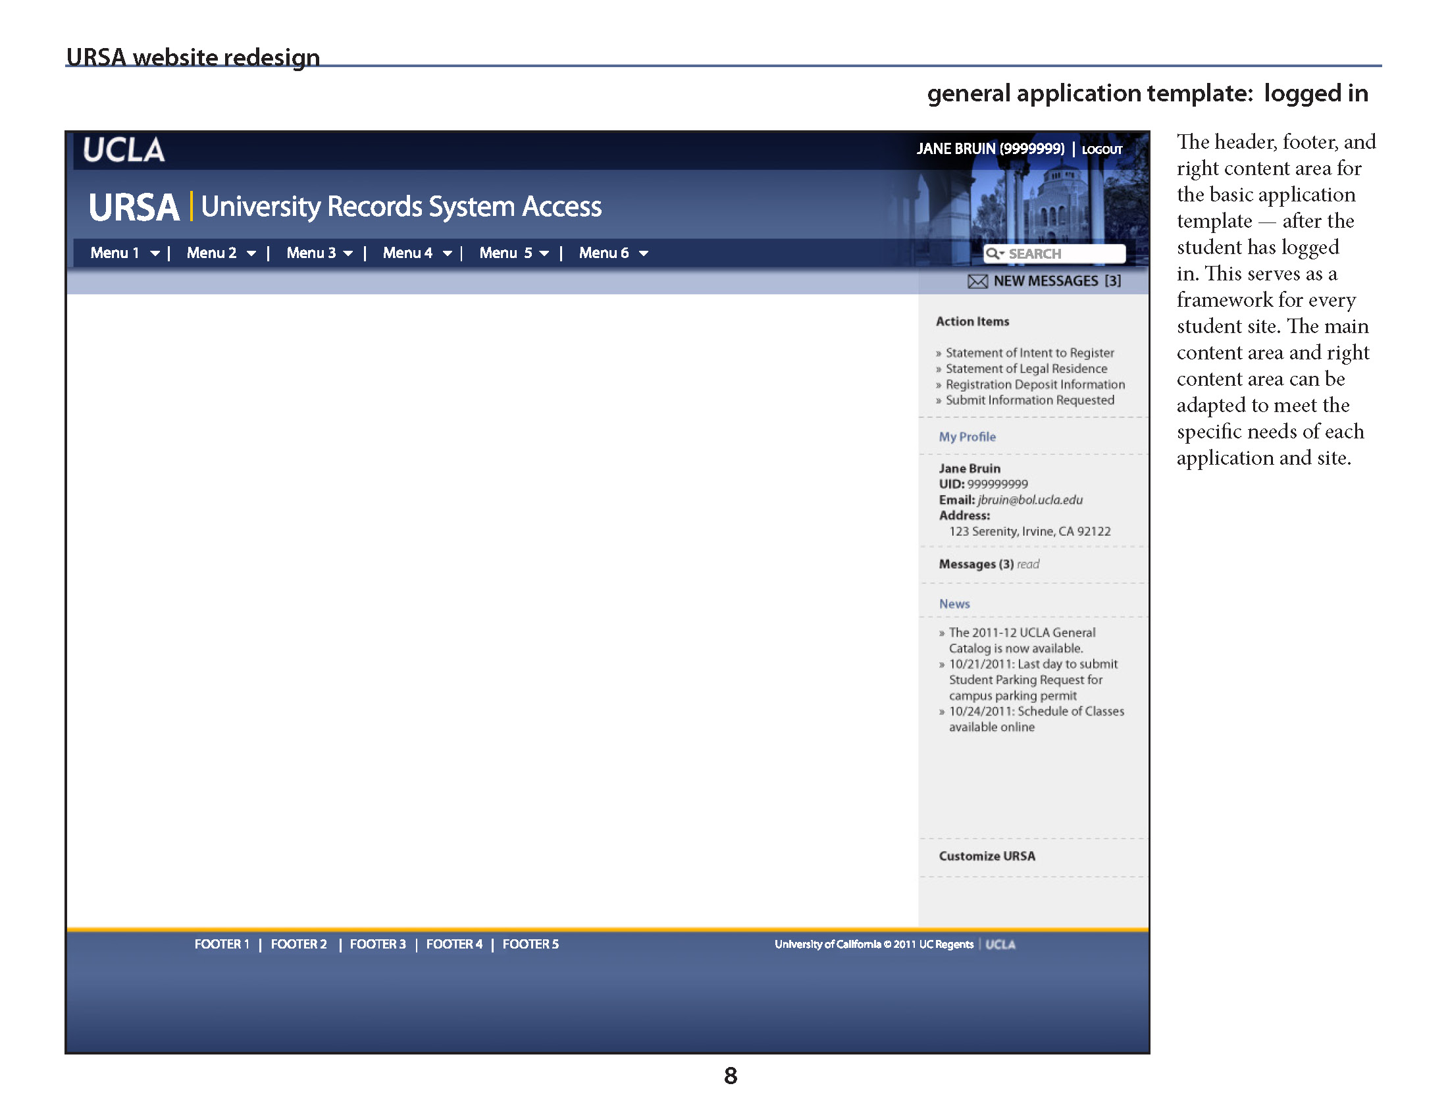Image resolution: width=1448 pixels, height=1119 pixels.
Task: Open the Student Parking Request news item
Action: (1033, 679)
